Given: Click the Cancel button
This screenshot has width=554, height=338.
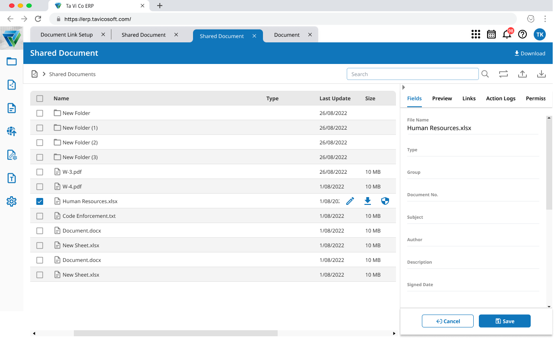Looking at the screenshot, I should tap(448, 321).
